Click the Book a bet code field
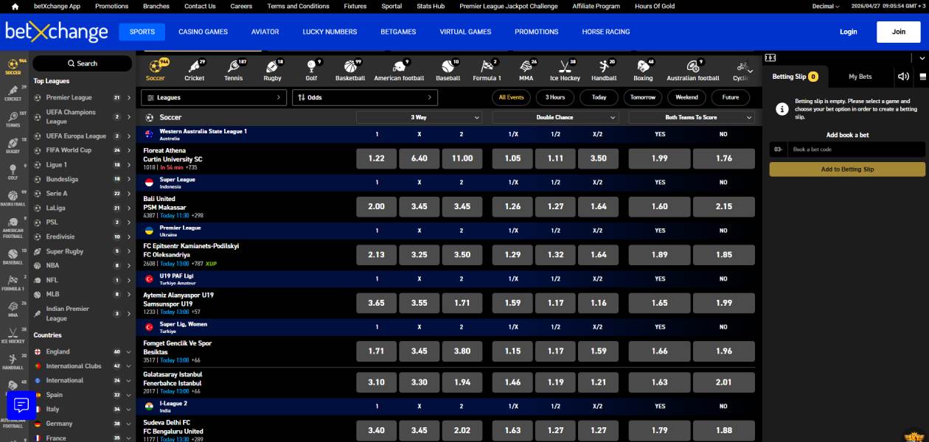 pyautogui.click(x=857, y=150)
